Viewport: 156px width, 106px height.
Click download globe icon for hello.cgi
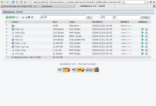(x=146, y=29)
